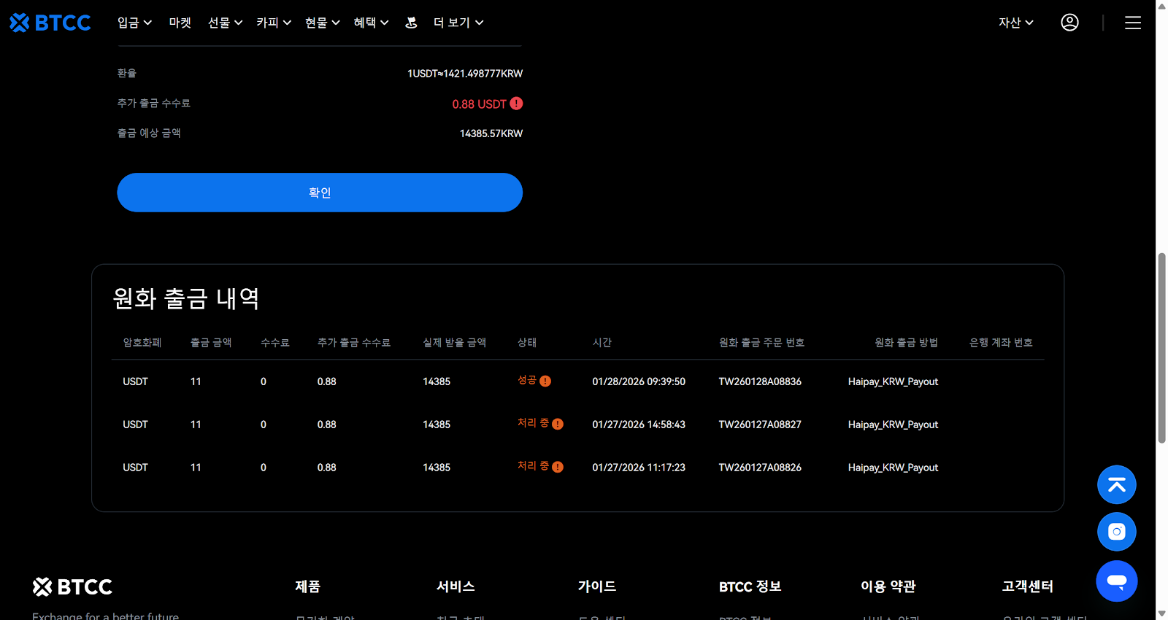
Task: Open the hamburger menu icon
Action: tap(1132, 23)
